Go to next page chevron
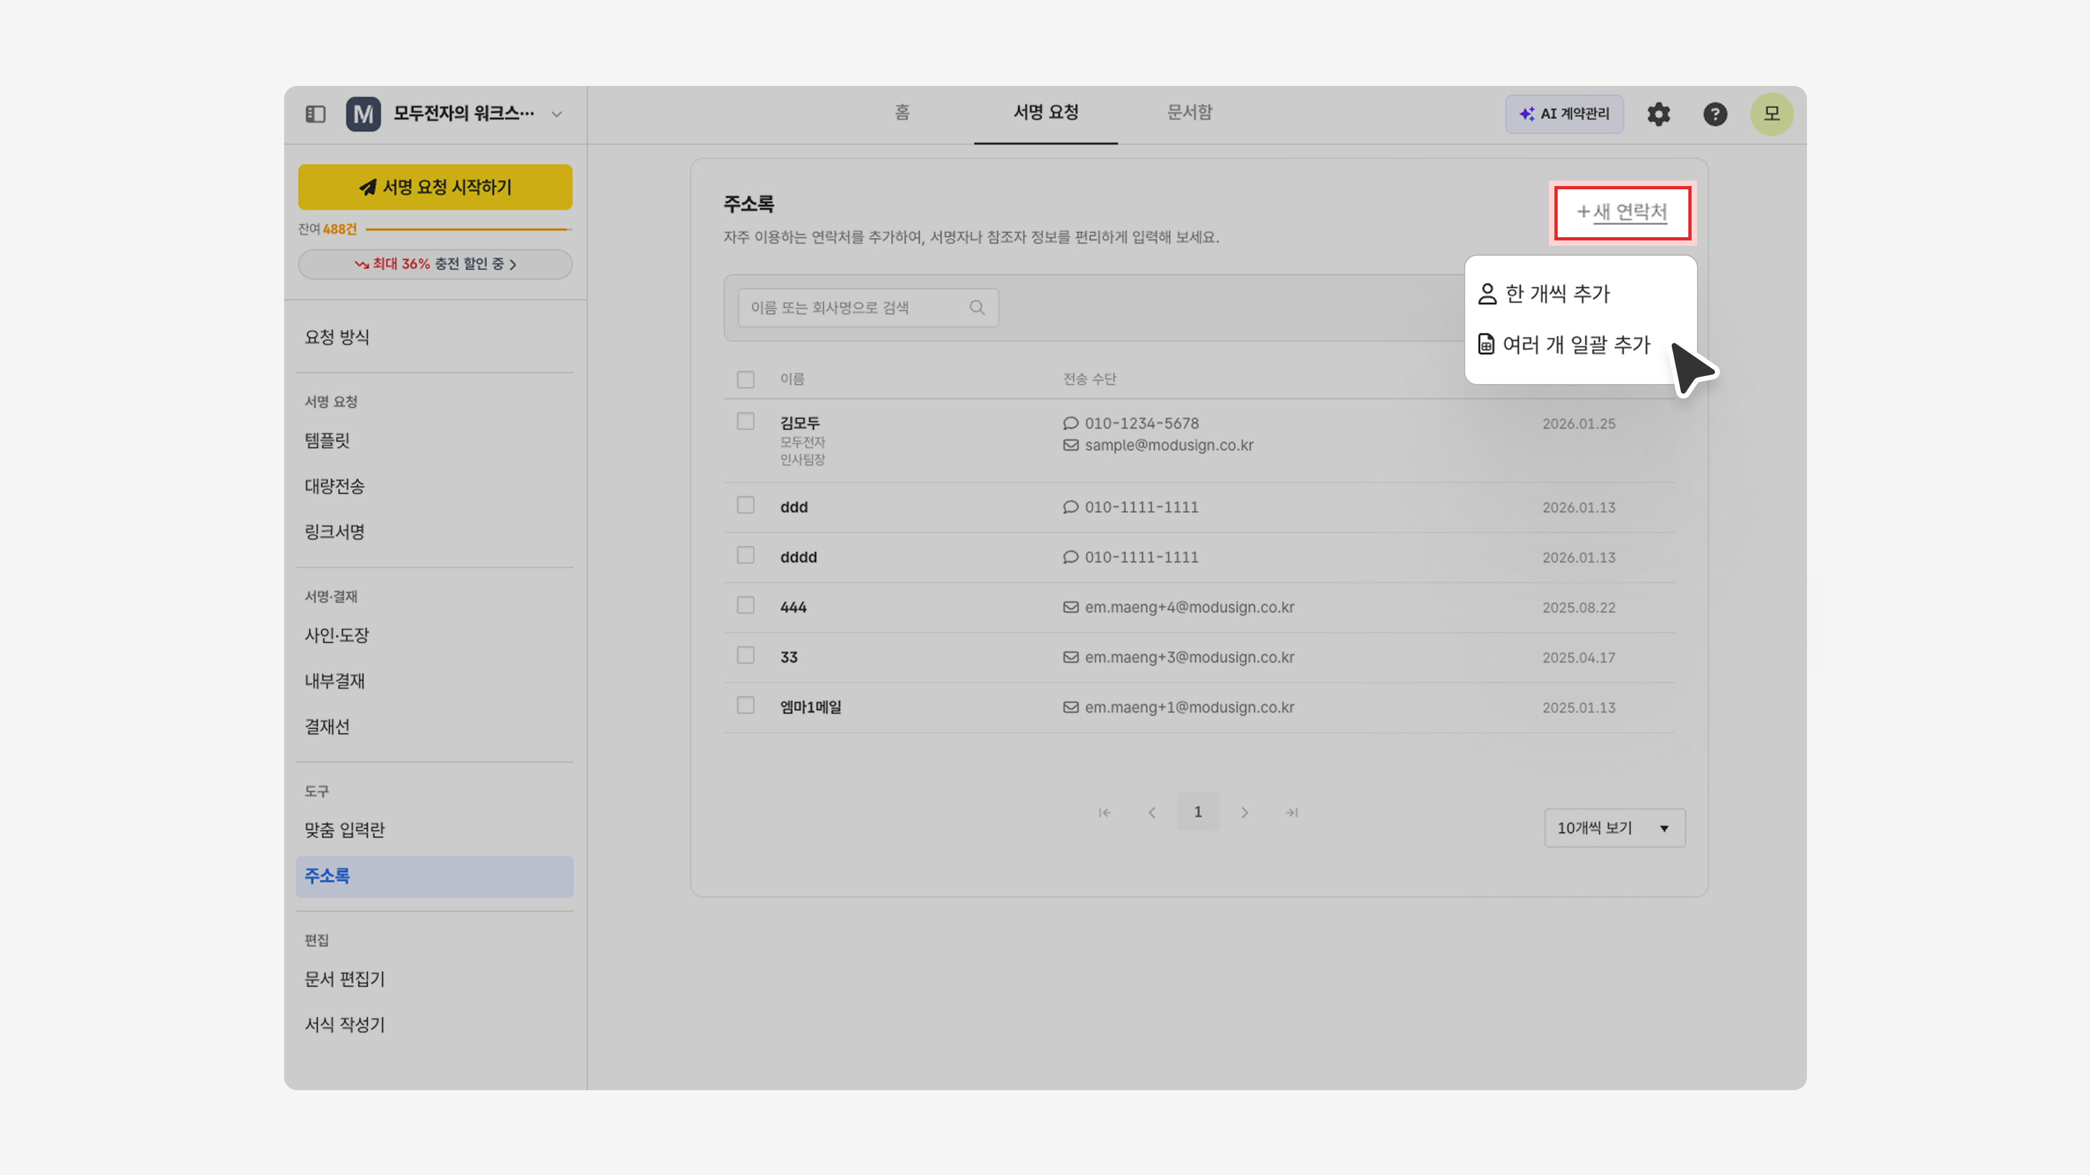Screen dimensions: 2090x1175 pyautogui.click(x=1245, y=813)
